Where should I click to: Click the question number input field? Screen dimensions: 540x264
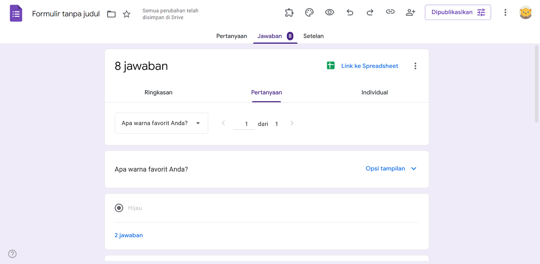244,124
